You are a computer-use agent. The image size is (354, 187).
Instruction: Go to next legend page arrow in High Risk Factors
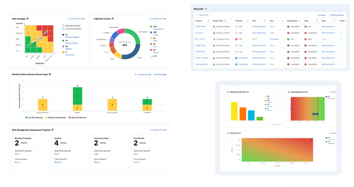[156, 56]
